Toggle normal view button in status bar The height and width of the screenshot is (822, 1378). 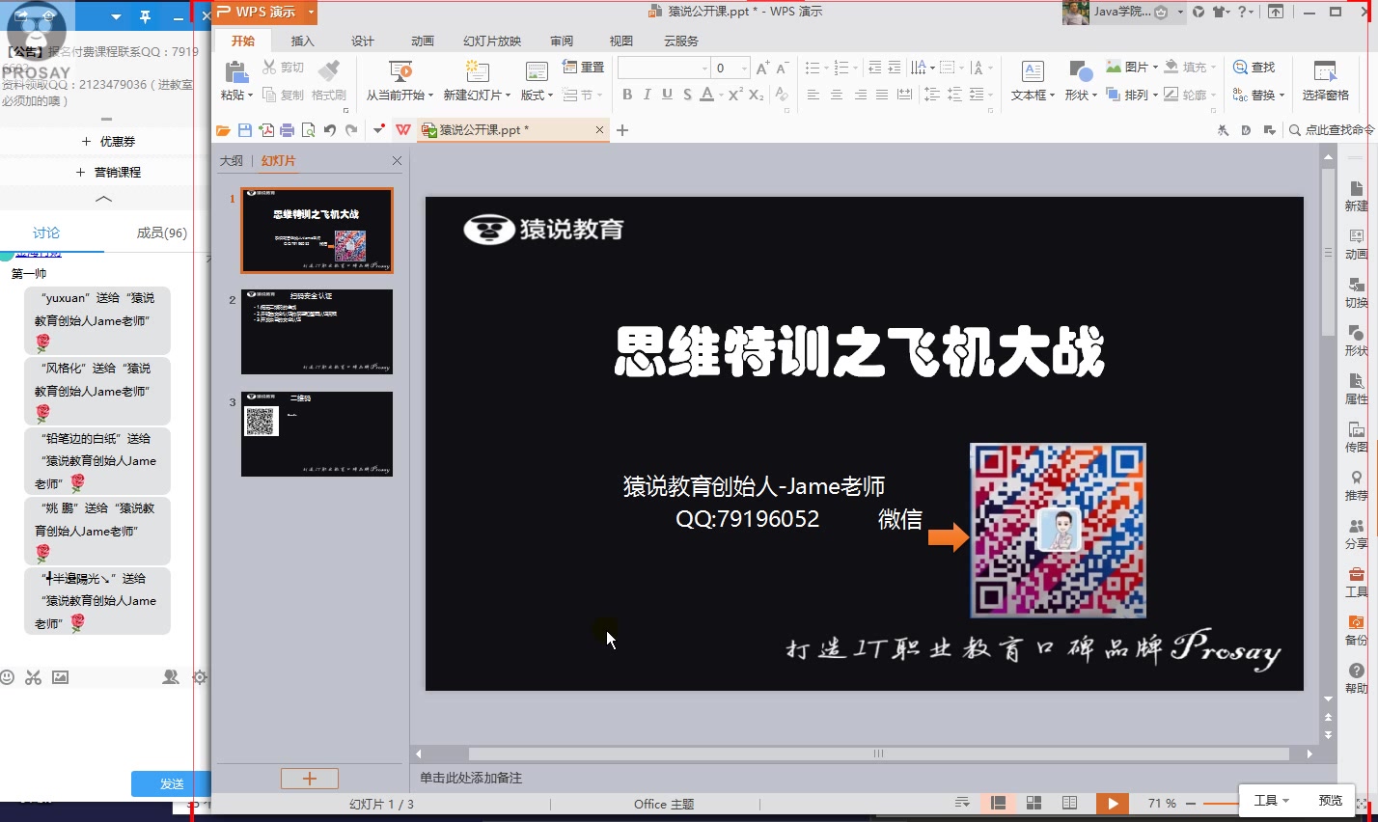click(999, 803)
